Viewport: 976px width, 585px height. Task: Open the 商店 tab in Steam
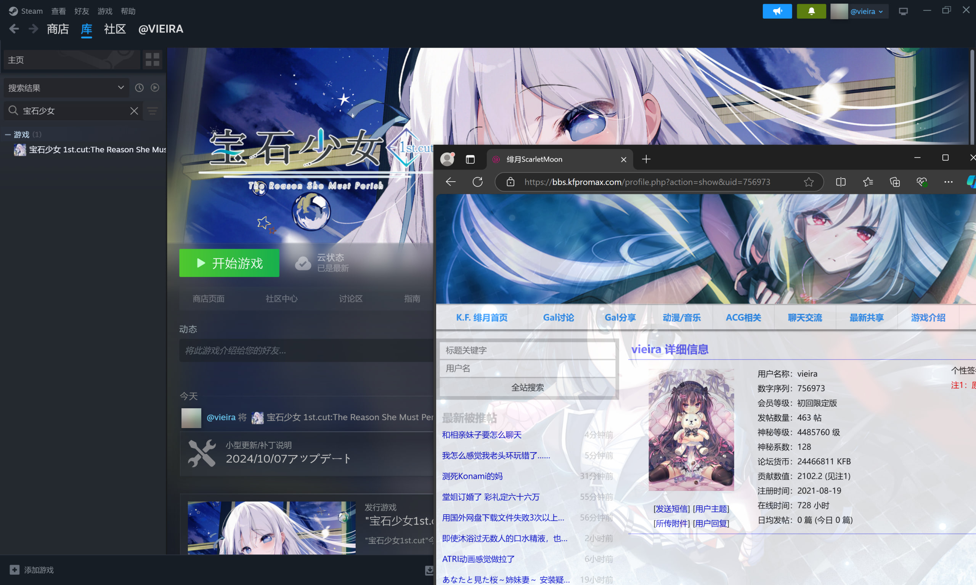pos(58,29)
